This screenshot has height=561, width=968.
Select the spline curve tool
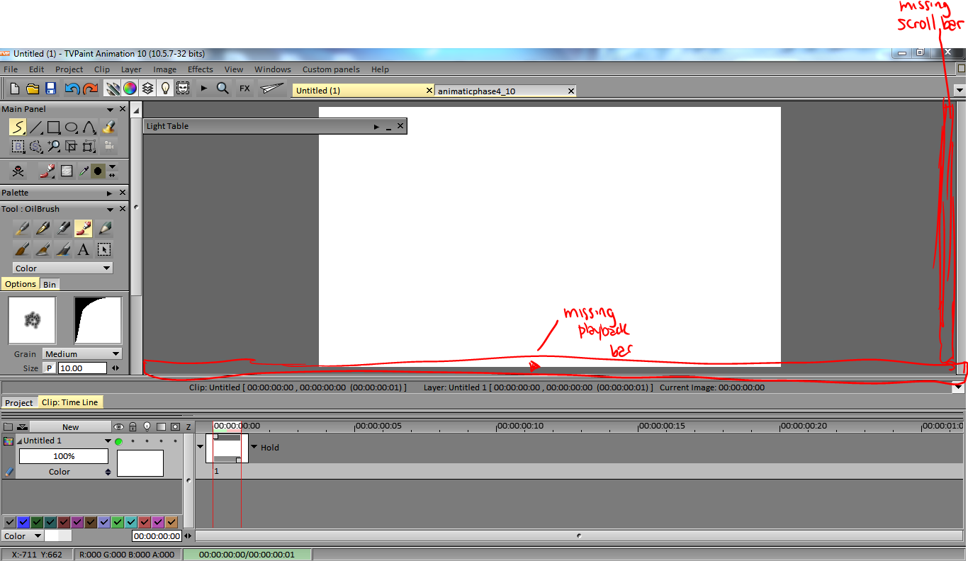(89, 127)
